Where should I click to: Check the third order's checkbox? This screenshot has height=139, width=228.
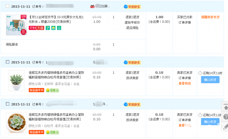[8, 104]
